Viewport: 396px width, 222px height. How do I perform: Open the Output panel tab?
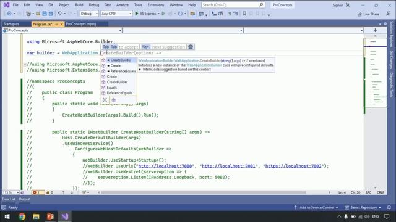pyautogui.click(x=24, y=199)
